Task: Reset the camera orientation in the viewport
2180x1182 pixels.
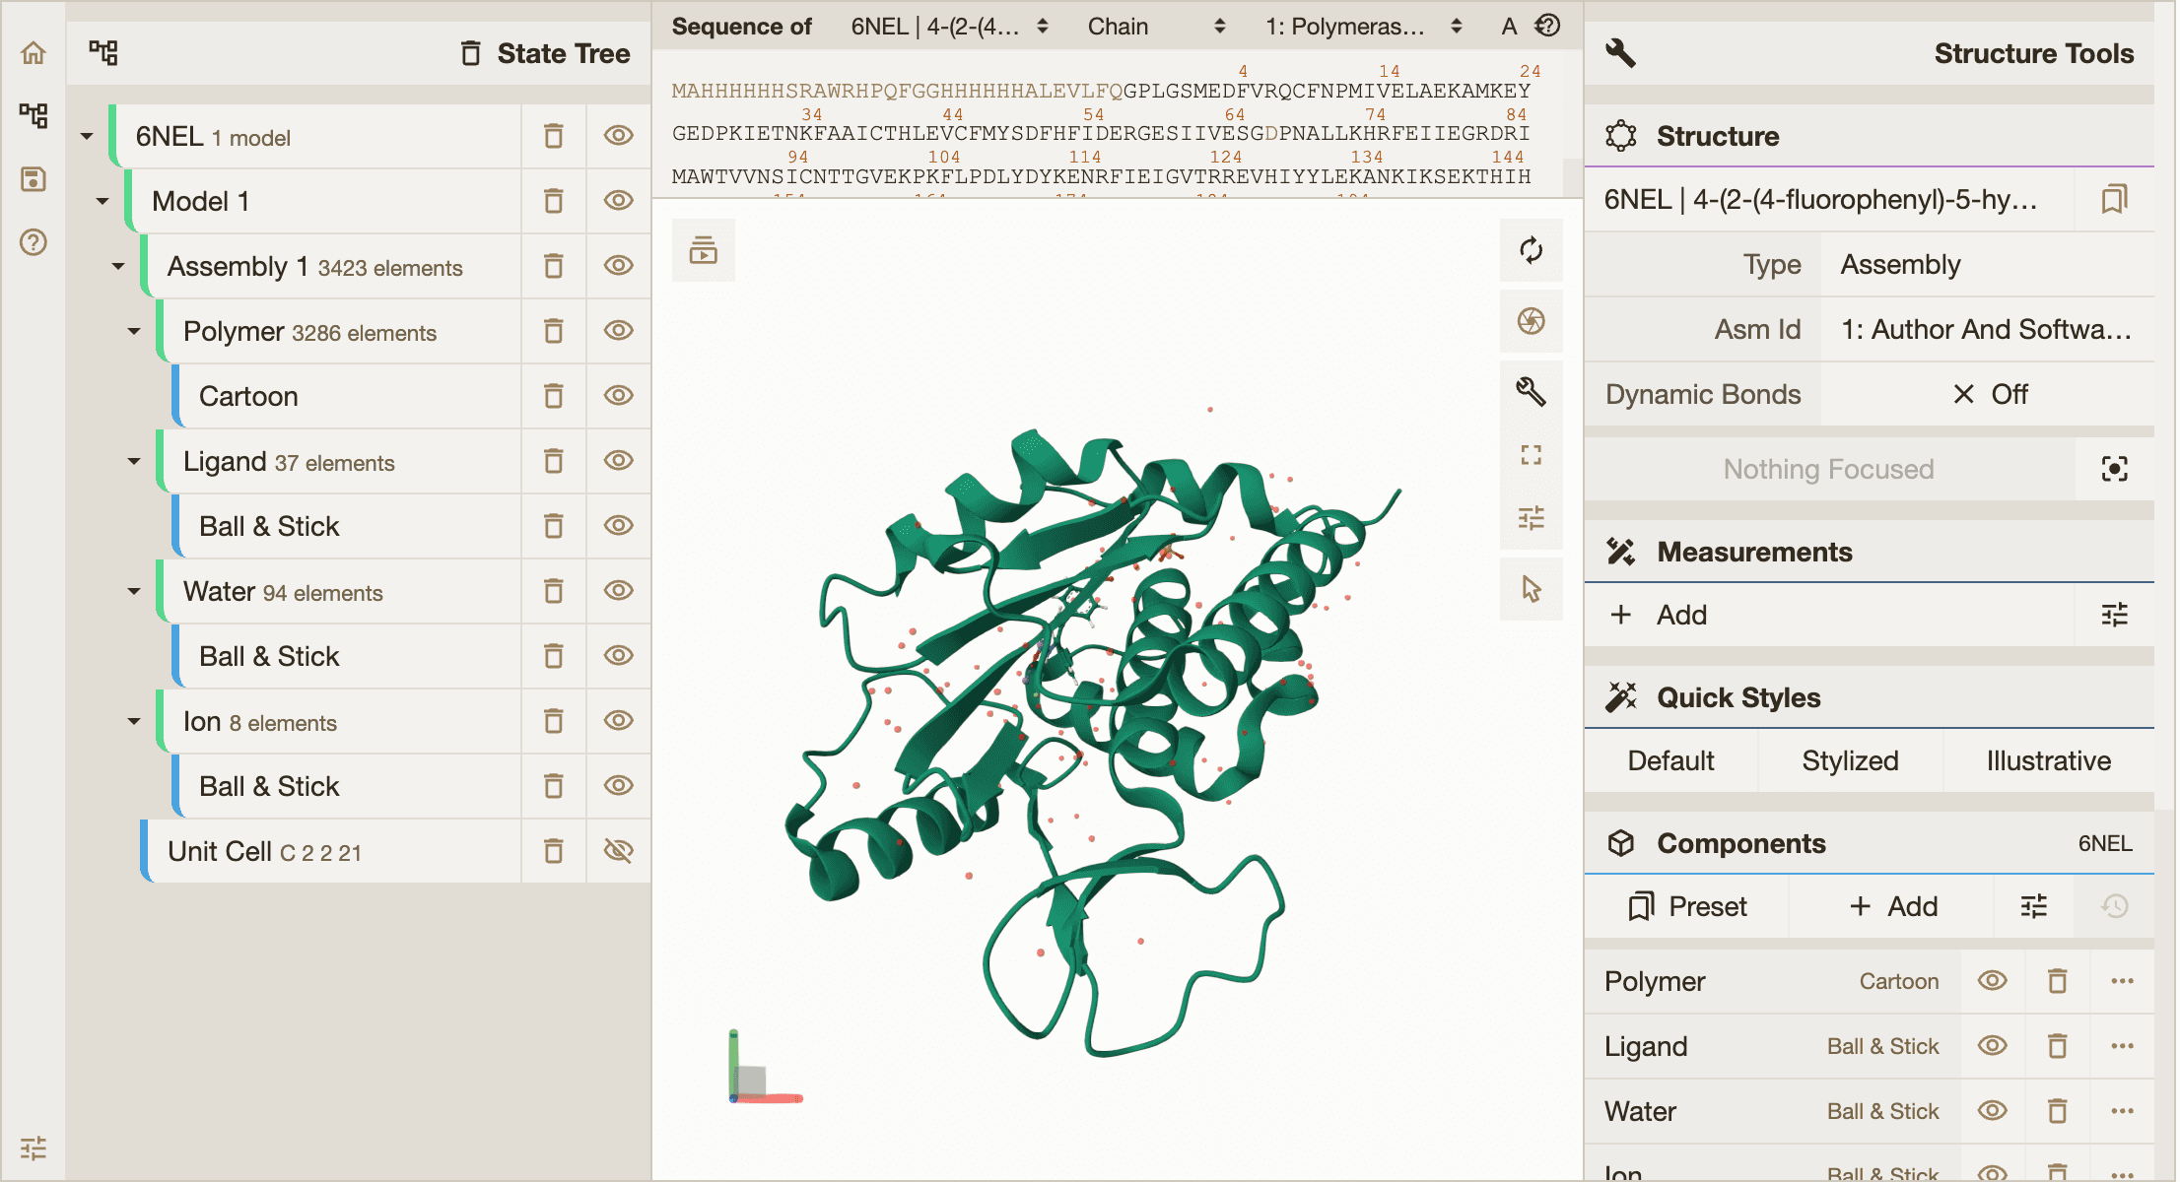Action: (1531, 251)
